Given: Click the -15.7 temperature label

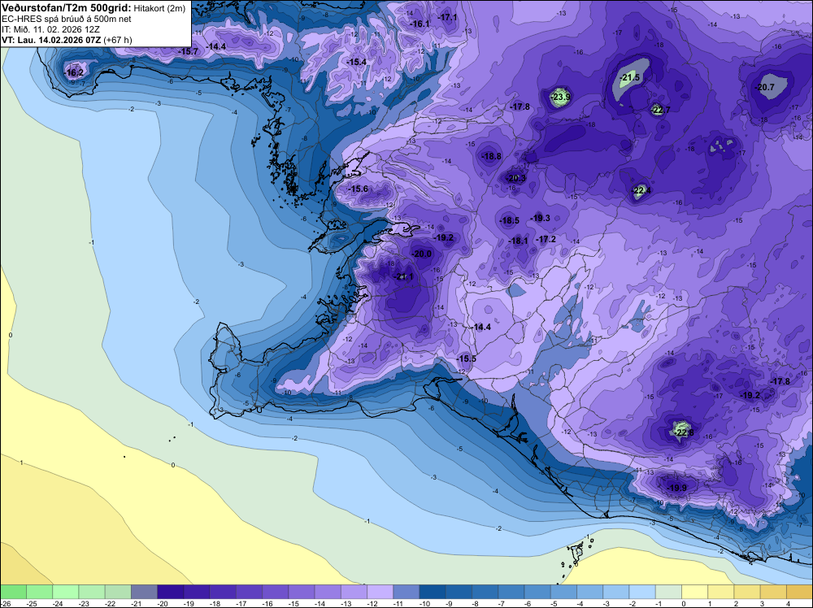Looking at the screenshot, I should [x=189, y=51].
